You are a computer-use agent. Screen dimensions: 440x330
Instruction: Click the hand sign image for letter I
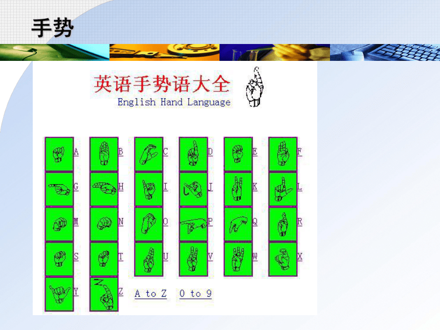pyautogui.click(x=149, y=189)
